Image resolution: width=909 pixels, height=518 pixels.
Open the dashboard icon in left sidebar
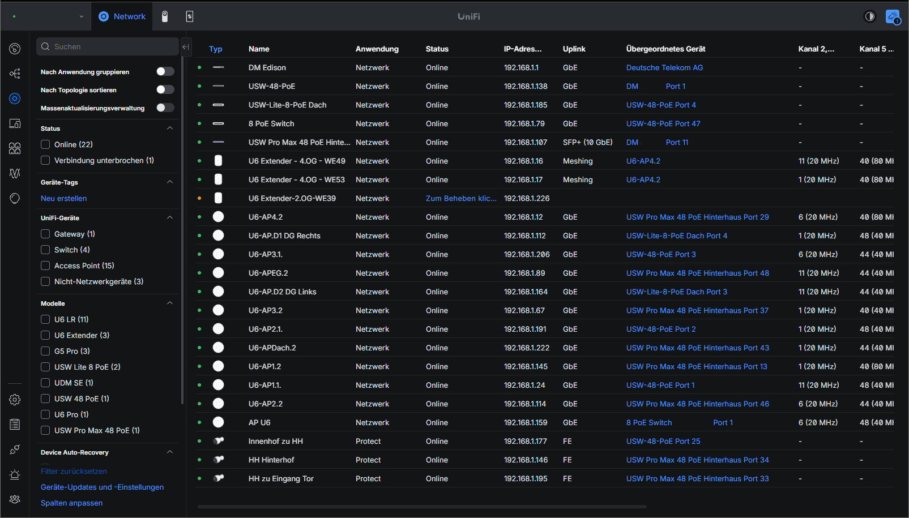point(15,49)
